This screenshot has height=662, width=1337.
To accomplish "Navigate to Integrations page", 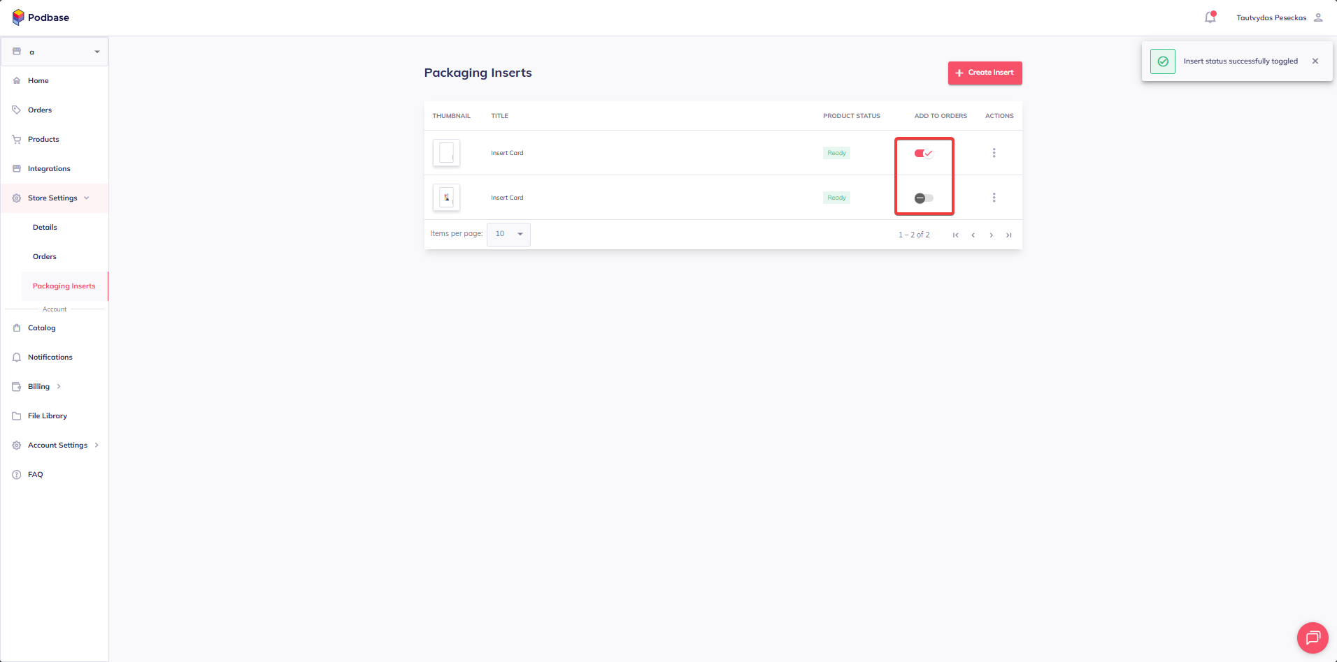I will 49,169.
